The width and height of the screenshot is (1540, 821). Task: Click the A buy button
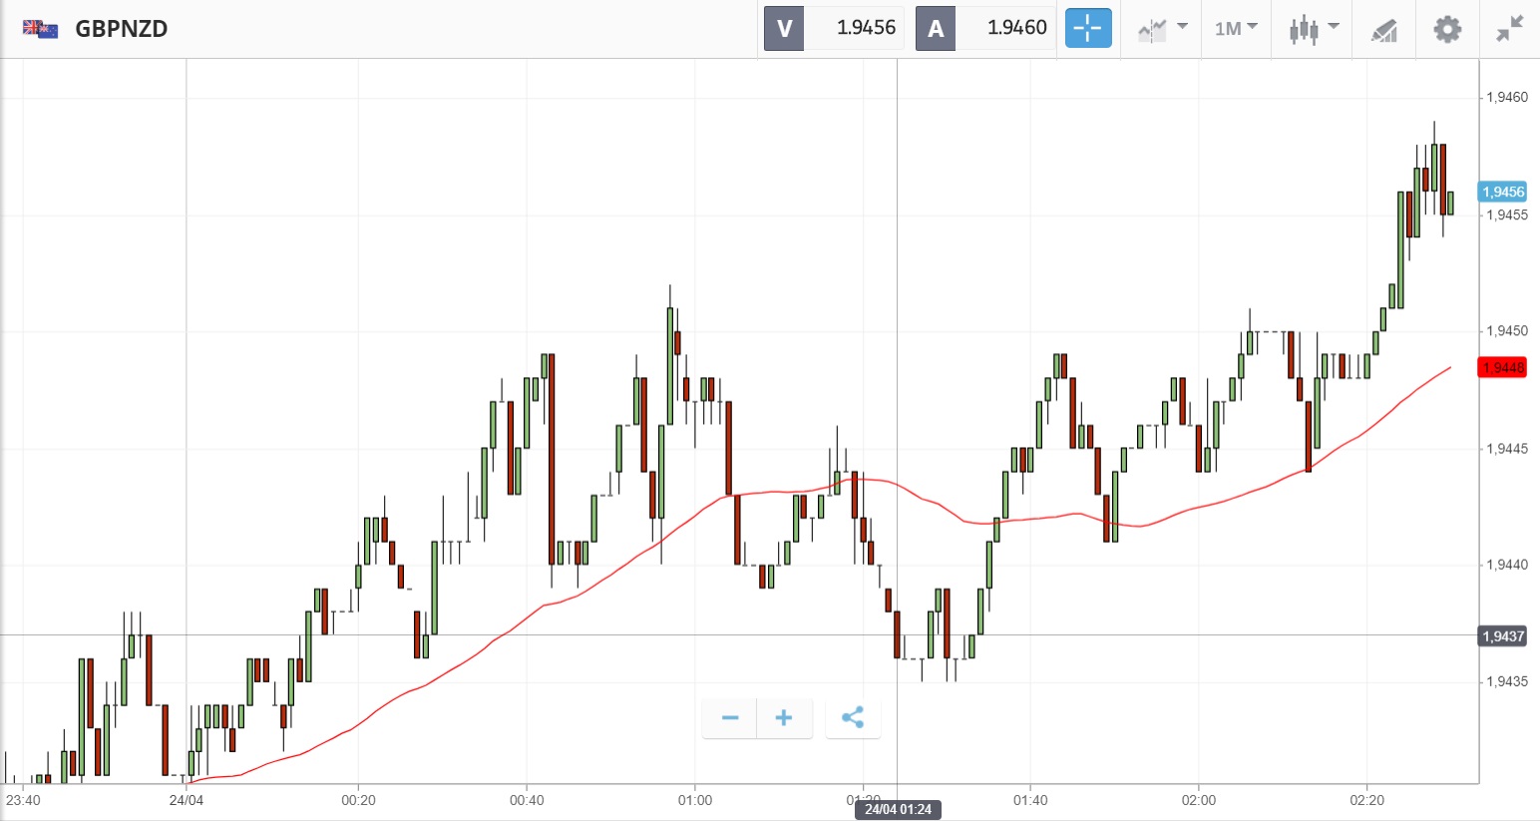tap(936, 28)
